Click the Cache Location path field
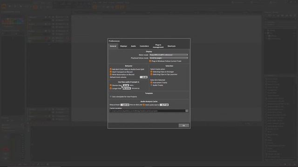Viewport: 298px width, 167px height. [x=147, y=111]
